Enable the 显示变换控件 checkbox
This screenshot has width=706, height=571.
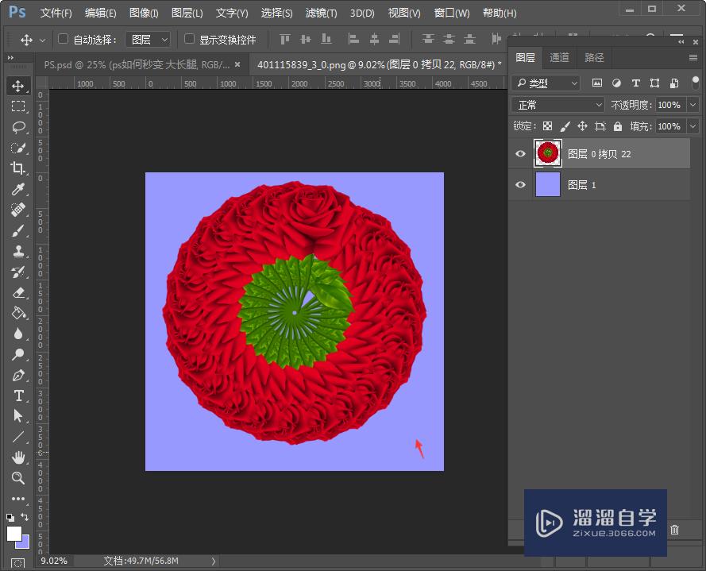pyautogui.click(x=190, y=39)
